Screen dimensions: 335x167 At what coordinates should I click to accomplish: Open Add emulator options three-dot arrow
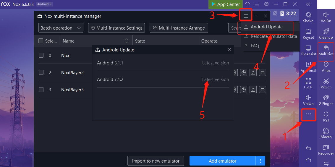pos(260,161)
